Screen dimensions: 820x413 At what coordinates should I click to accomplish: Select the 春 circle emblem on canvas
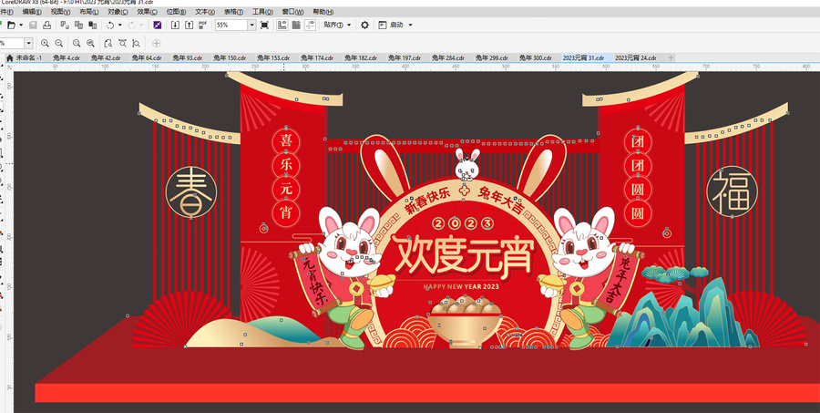[x=191, y=191]
